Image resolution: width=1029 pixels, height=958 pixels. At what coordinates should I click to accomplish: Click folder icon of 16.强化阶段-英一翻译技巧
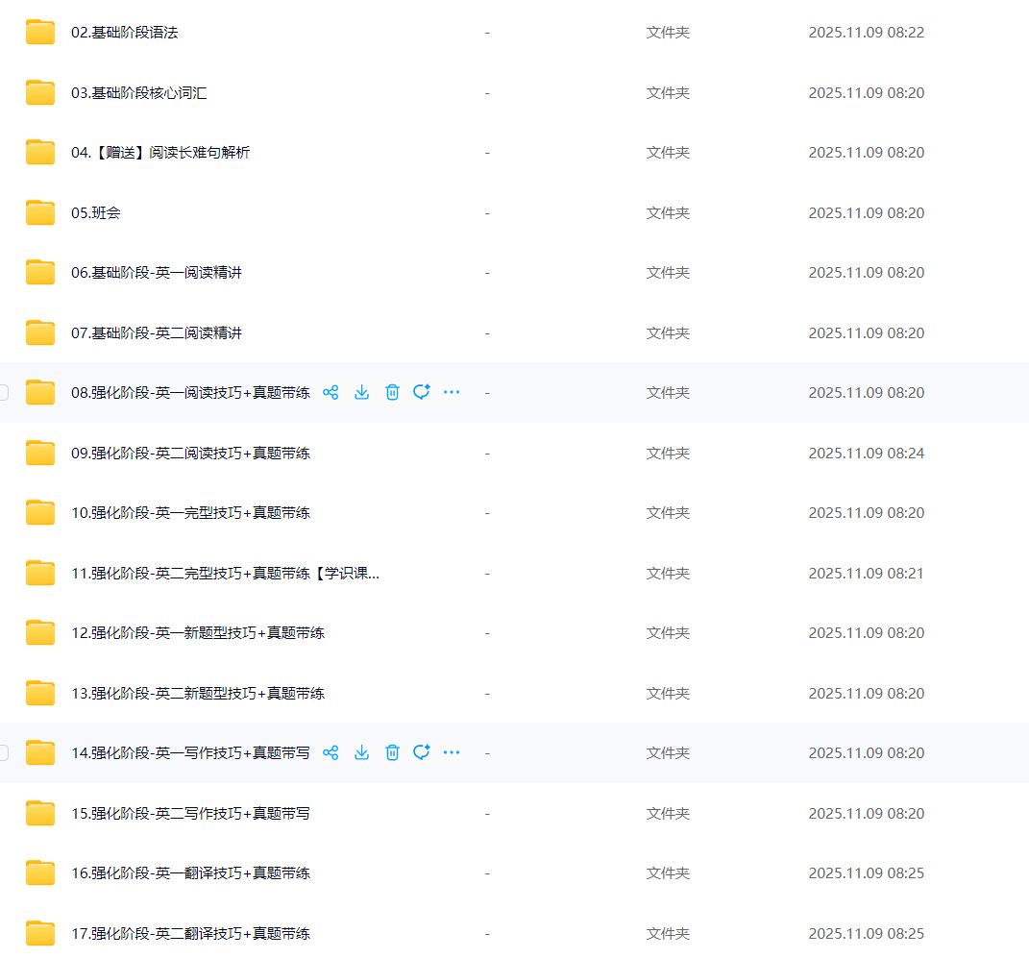coord(40,873)
